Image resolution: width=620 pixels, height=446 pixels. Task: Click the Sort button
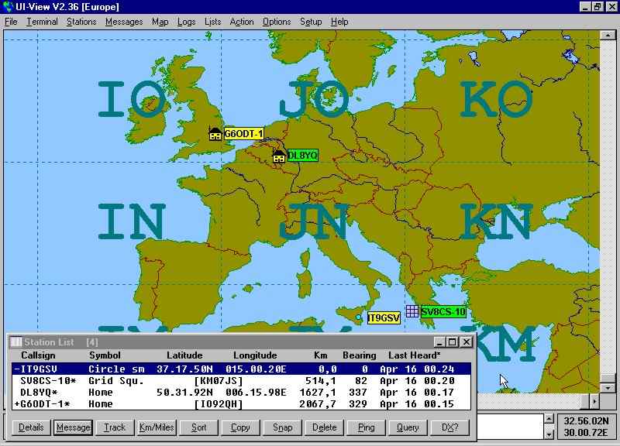coord(199,427)
